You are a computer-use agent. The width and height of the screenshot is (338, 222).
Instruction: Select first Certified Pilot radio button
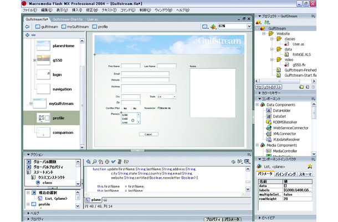[122, 108]
